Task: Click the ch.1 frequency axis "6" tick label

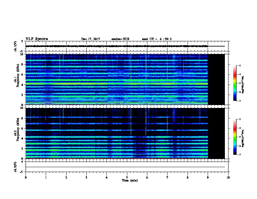Action: pyautogui.click(x=22, y=74)
